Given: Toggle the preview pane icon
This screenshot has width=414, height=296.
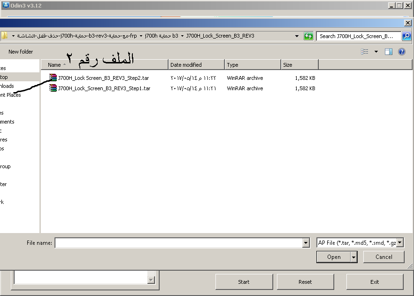Looking at the screenshot, I should click(388, 52).
